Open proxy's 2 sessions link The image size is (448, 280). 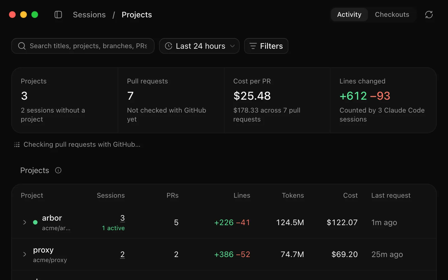click(x=122, y=254)
